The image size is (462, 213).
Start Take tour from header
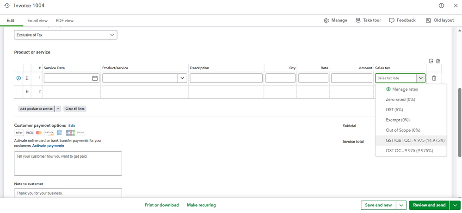point(368,20)
